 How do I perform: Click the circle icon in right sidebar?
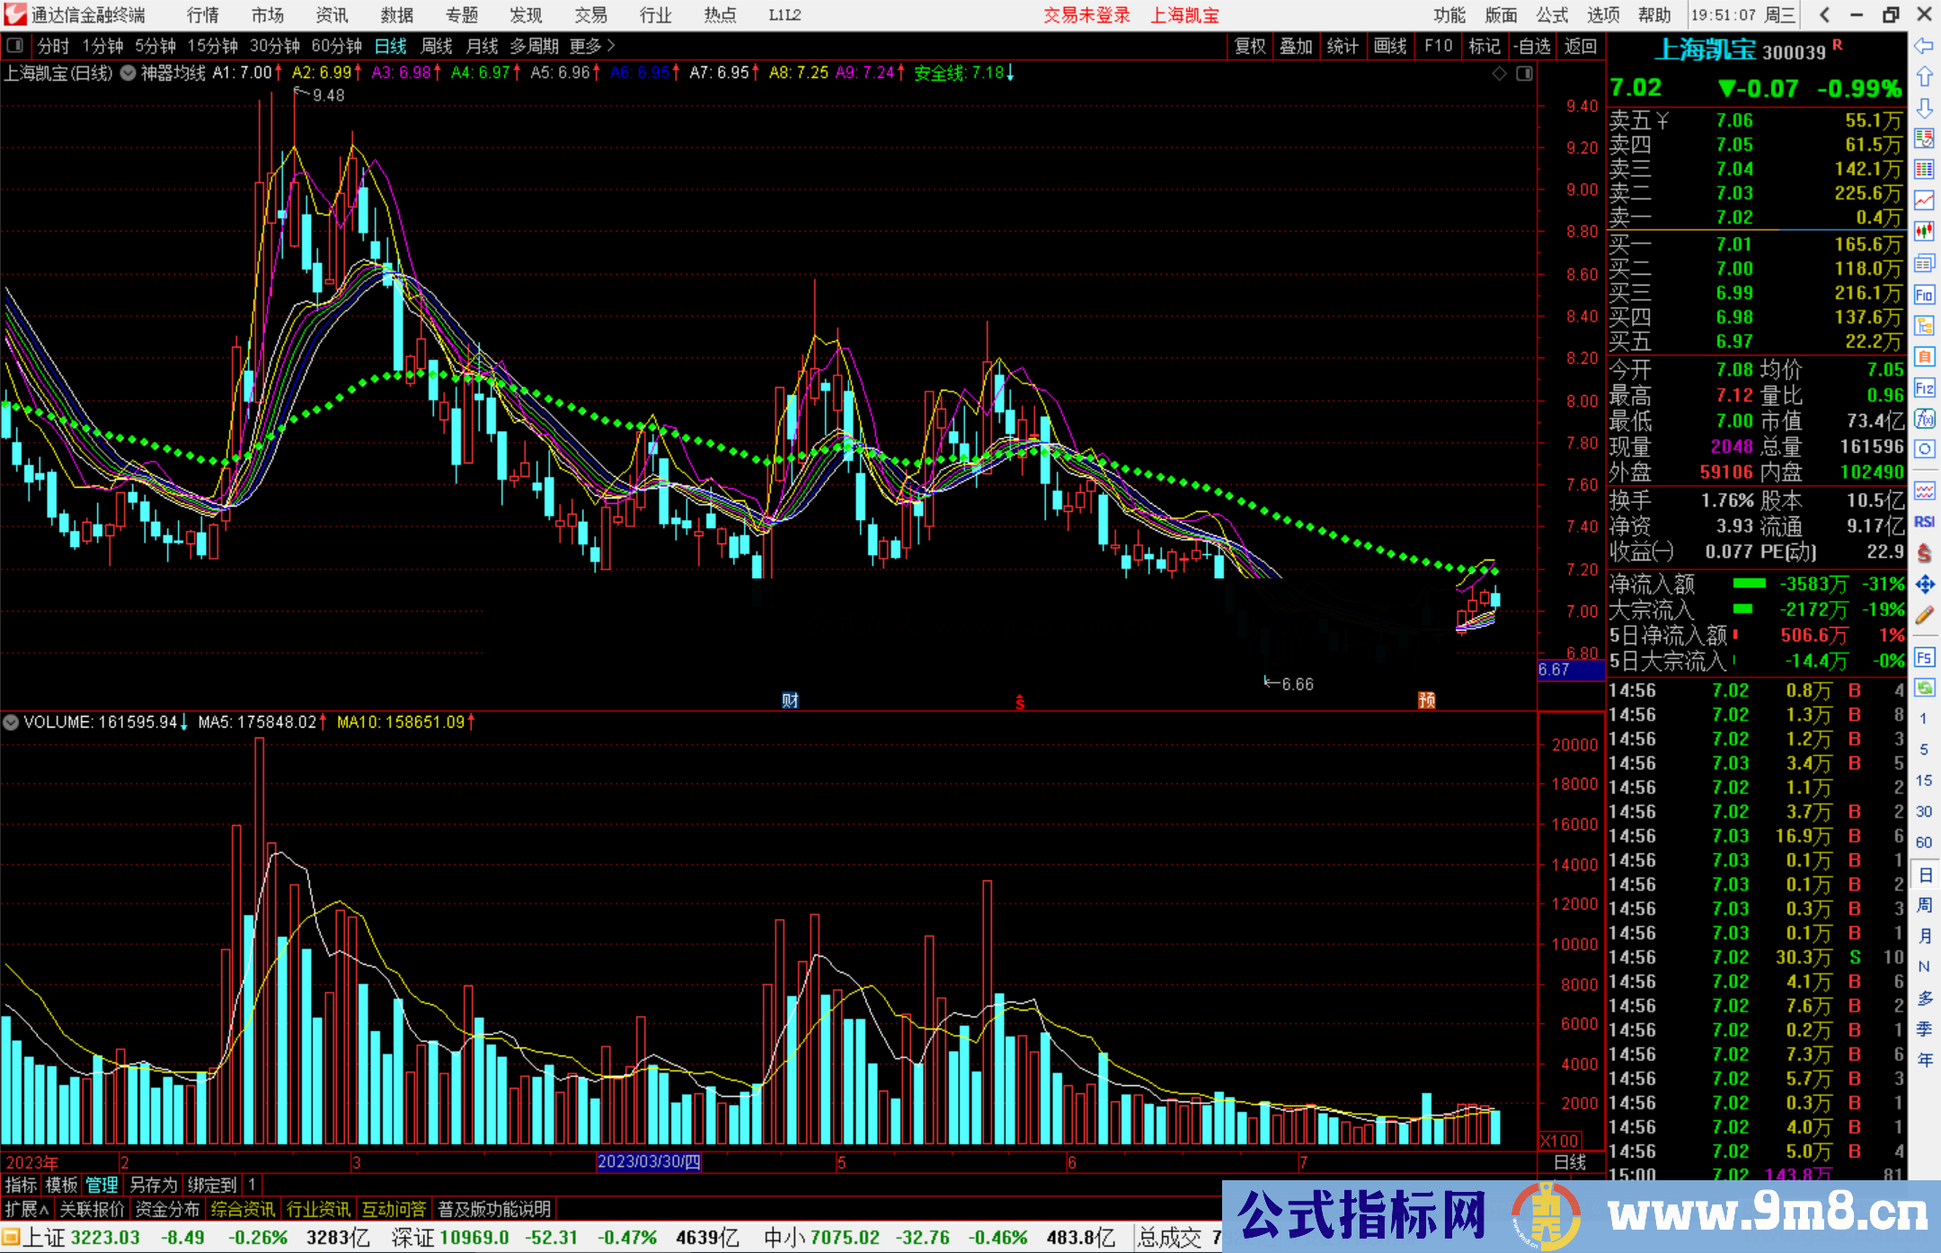coord(1924,449)
